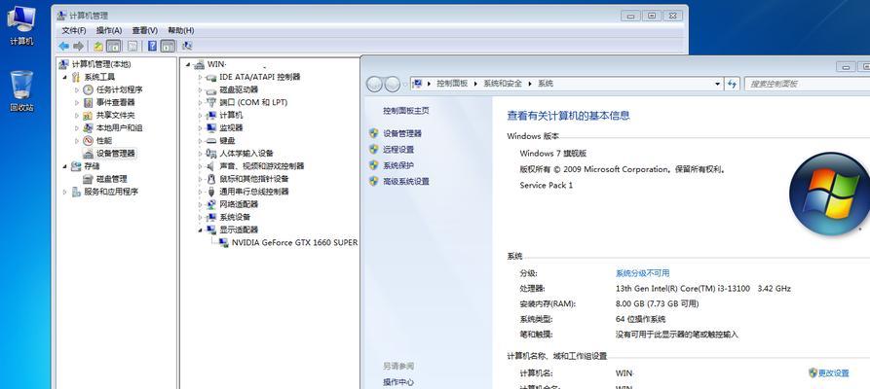Click the 系统设备 category icon
The height and width of the screenshot is (389, 870).
[210, 217]
